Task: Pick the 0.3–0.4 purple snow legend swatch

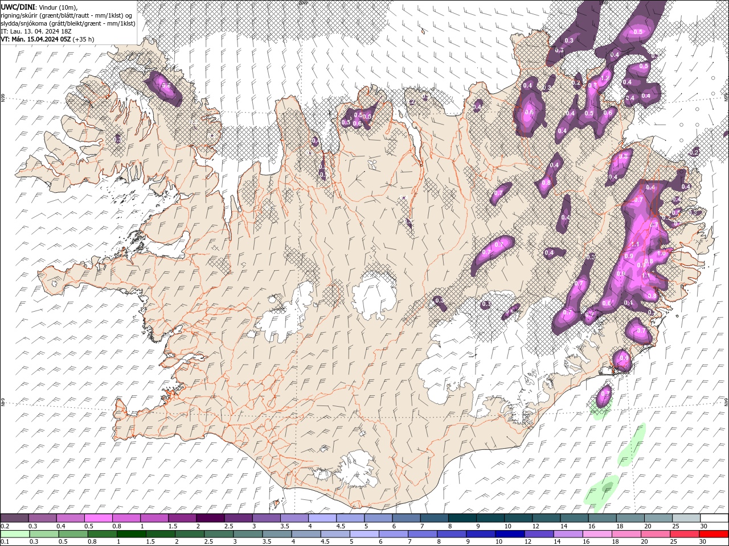Action: [x=42, y=518]
